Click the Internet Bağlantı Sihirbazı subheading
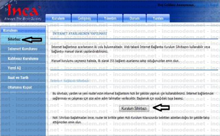Image resolution: width=220 pixels, height=136 pixels. [x=69, y=81]
